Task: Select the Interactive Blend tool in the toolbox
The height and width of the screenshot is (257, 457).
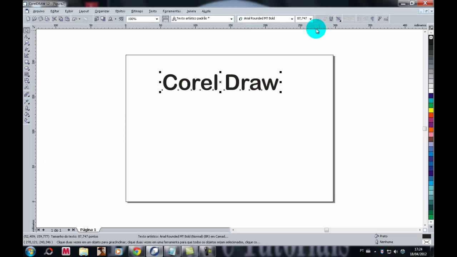Action: tap(27, 95)
